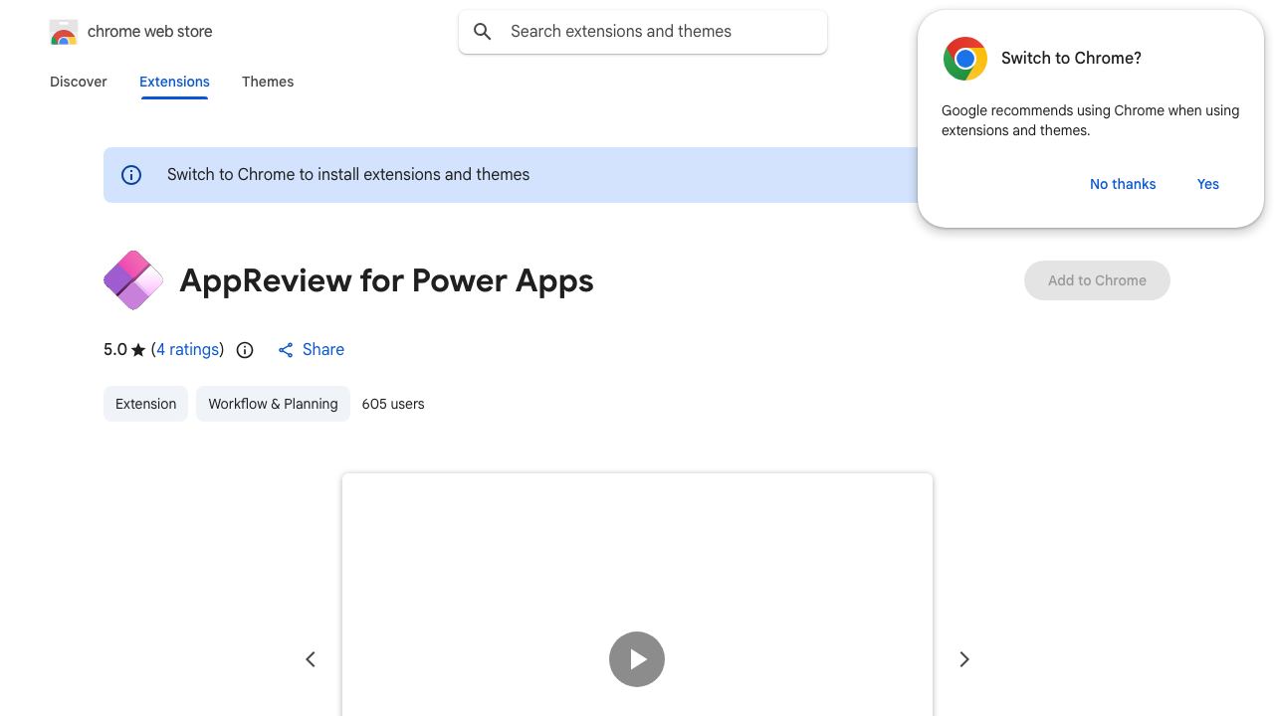Open the Extensions tab
This screenshot has height=716, width=1274.
pos(174,82)
